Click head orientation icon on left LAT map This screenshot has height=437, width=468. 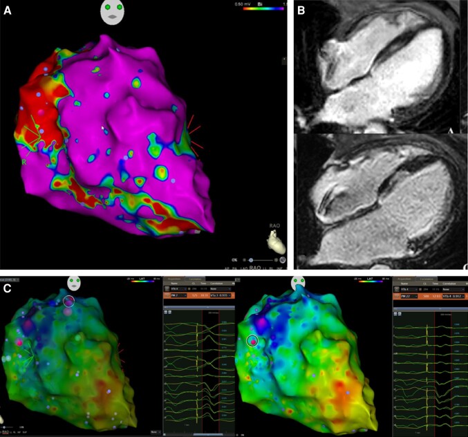pyautogui.click(x=75, y=283)
